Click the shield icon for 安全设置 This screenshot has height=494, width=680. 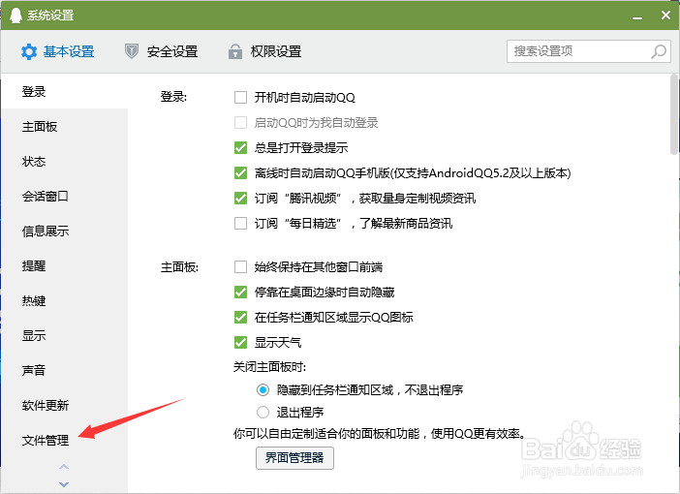click(132, 51)
